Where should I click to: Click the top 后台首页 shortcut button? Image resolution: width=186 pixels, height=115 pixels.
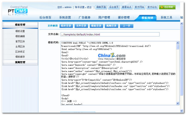[x=114, y=7]
